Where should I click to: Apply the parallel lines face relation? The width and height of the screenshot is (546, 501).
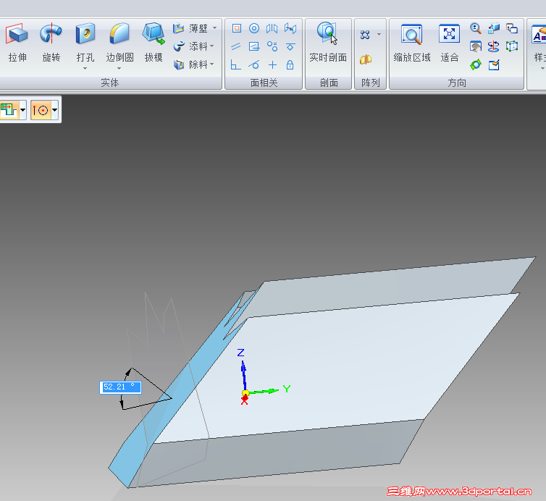coord(236,46)
